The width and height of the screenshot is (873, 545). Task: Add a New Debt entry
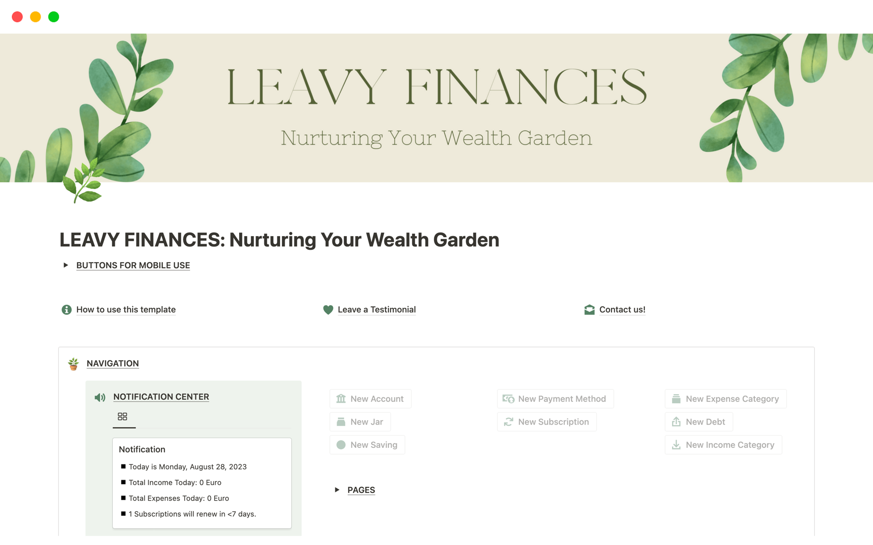pyautogui.click(x=698, y=422)
